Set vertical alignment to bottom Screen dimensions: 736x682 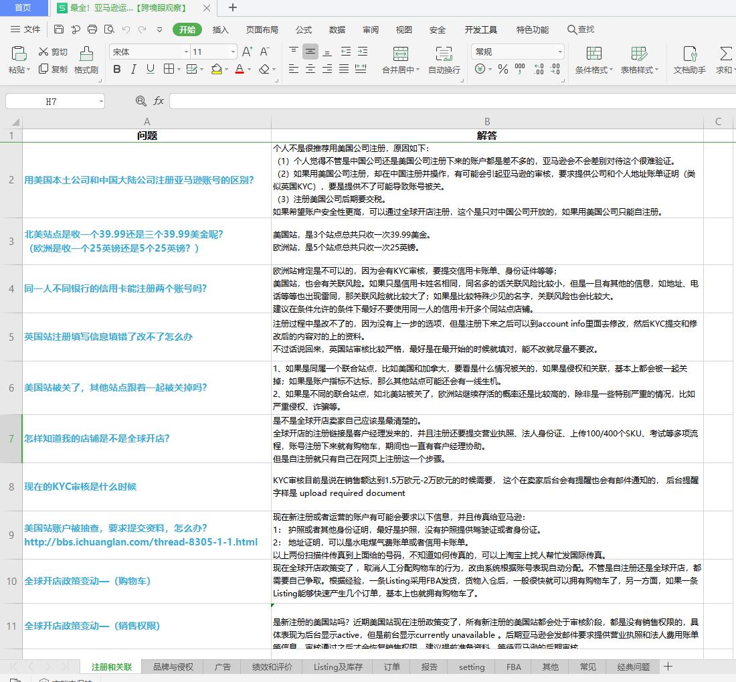coord(327,52)
